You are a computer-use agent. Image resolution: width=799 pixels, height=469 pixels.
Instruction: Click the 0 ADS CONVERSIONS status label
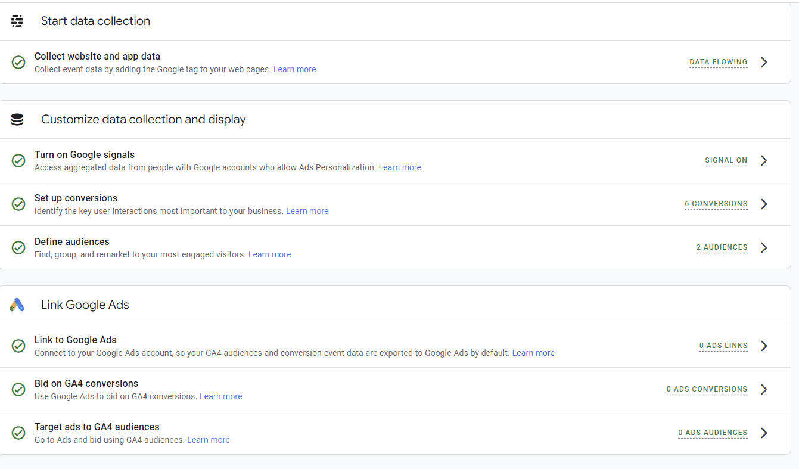coord(707,389)
